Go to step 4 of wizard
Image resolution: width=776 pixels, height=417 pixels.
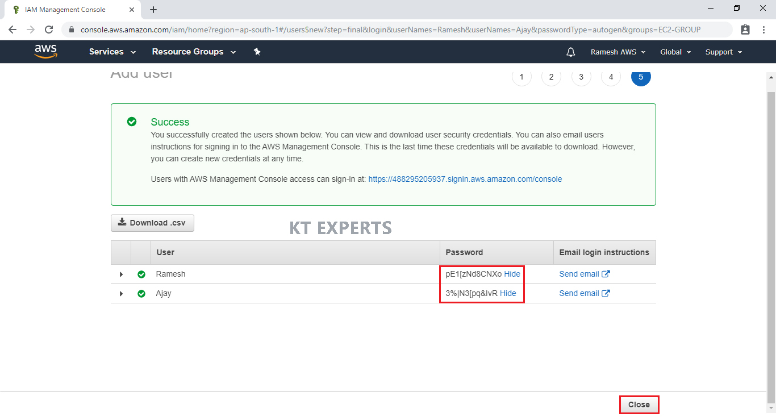[611, 77]
